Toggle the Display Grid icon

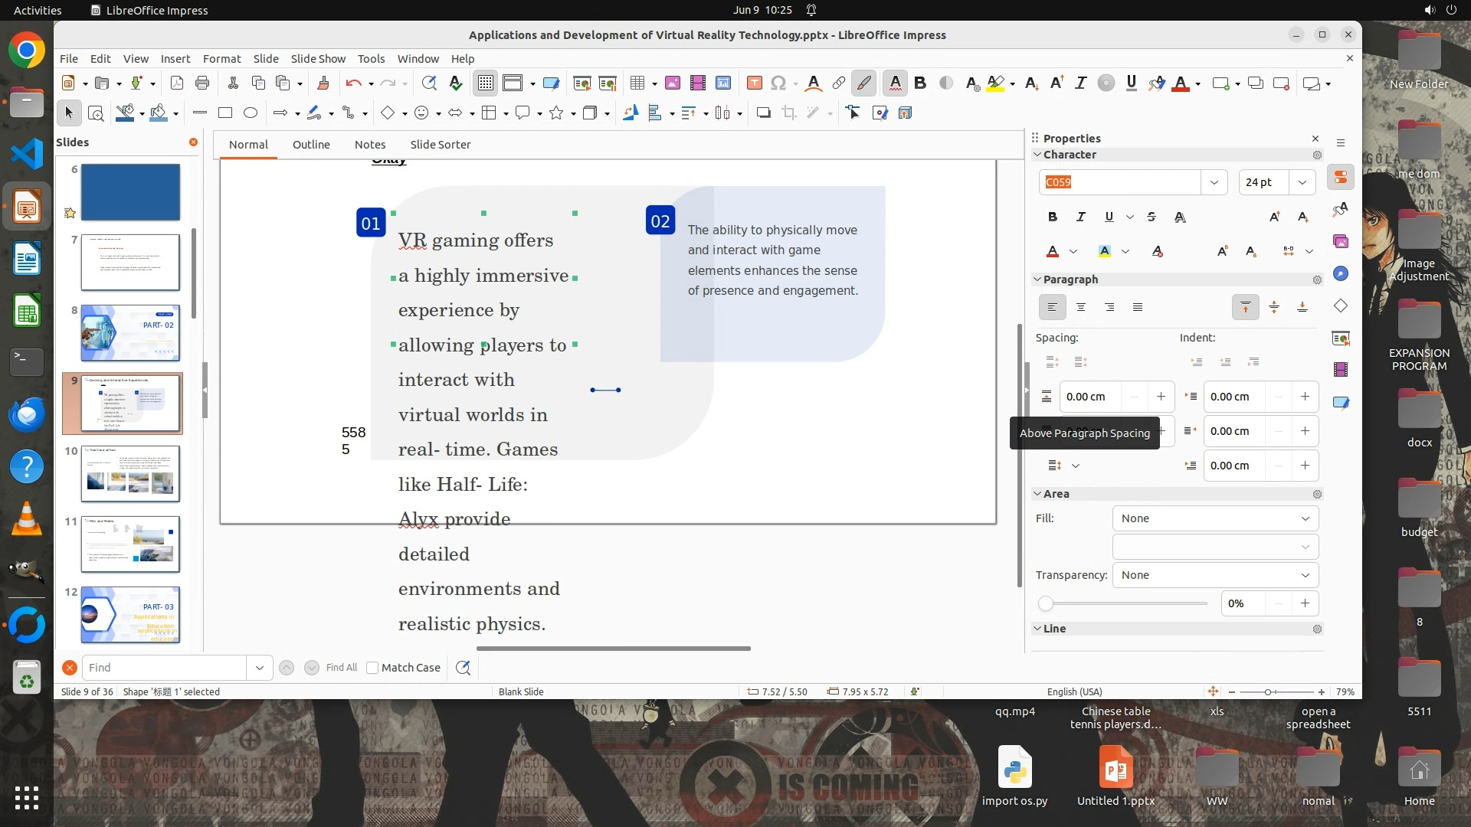pyautogui.click(x=486, y=83)
